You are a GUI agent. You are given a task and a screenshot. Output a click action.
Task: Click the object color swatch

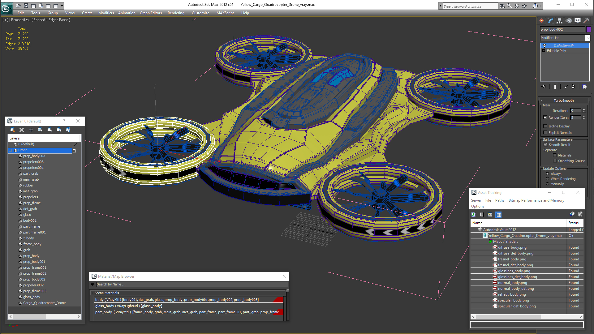pos(589,29)
